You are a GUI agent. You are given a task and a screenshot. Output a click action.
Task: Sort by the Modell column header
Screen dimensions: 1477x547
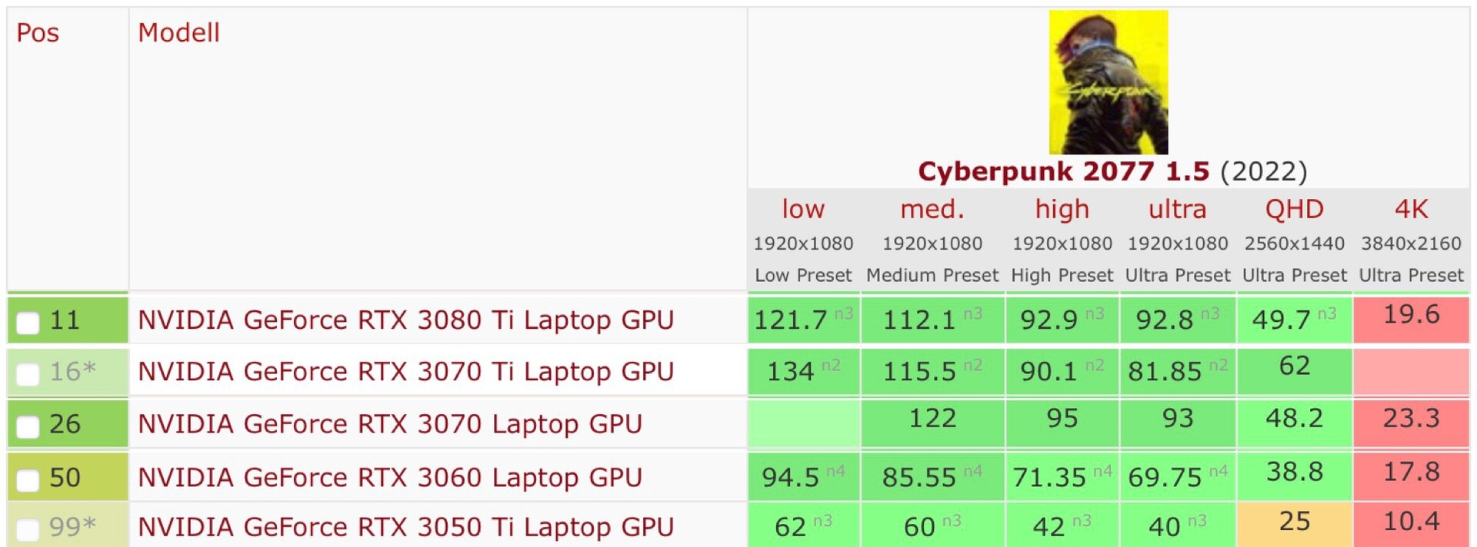178,33
